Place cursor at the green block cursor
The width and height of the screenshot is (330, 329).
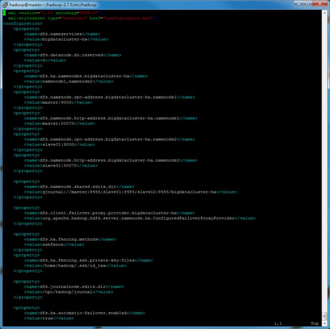pyautogui.click(x=4, y=13)
